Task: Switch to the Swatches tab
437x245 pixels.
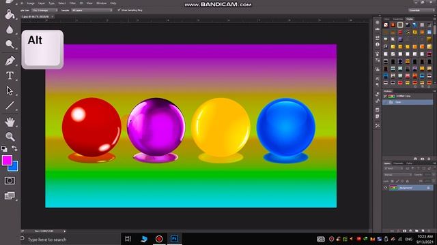Action: pyautogui.click(x=397, y=19)
